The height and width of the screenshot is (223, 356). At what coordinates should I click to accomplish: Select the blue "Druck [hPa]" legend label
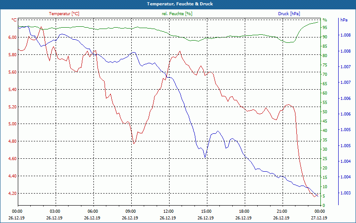coord(289,14)
